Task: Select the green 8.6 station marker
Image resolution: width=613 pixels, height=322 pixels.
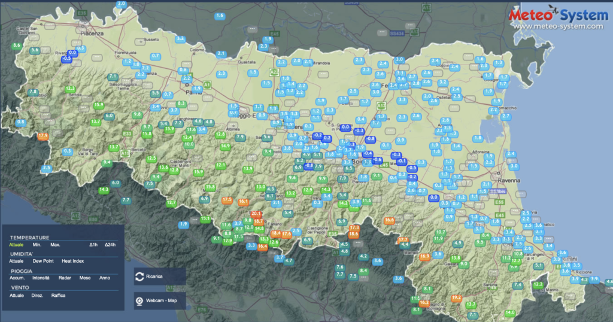Action: pyautogui.click(x=17, y=45)
